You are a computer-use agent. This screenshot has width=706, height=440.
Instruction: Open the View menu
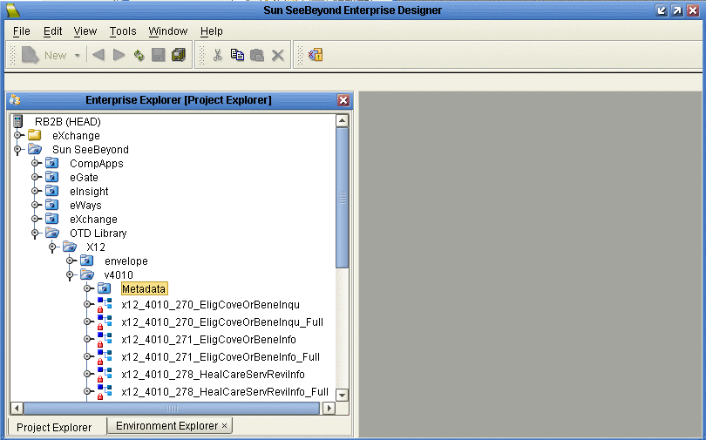85,31
